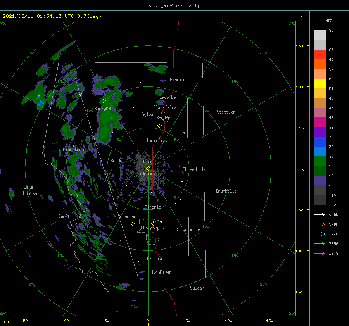Select the orange 57-60 dBZ swatch
Viewport: 349px width, 326px height.
320,64
